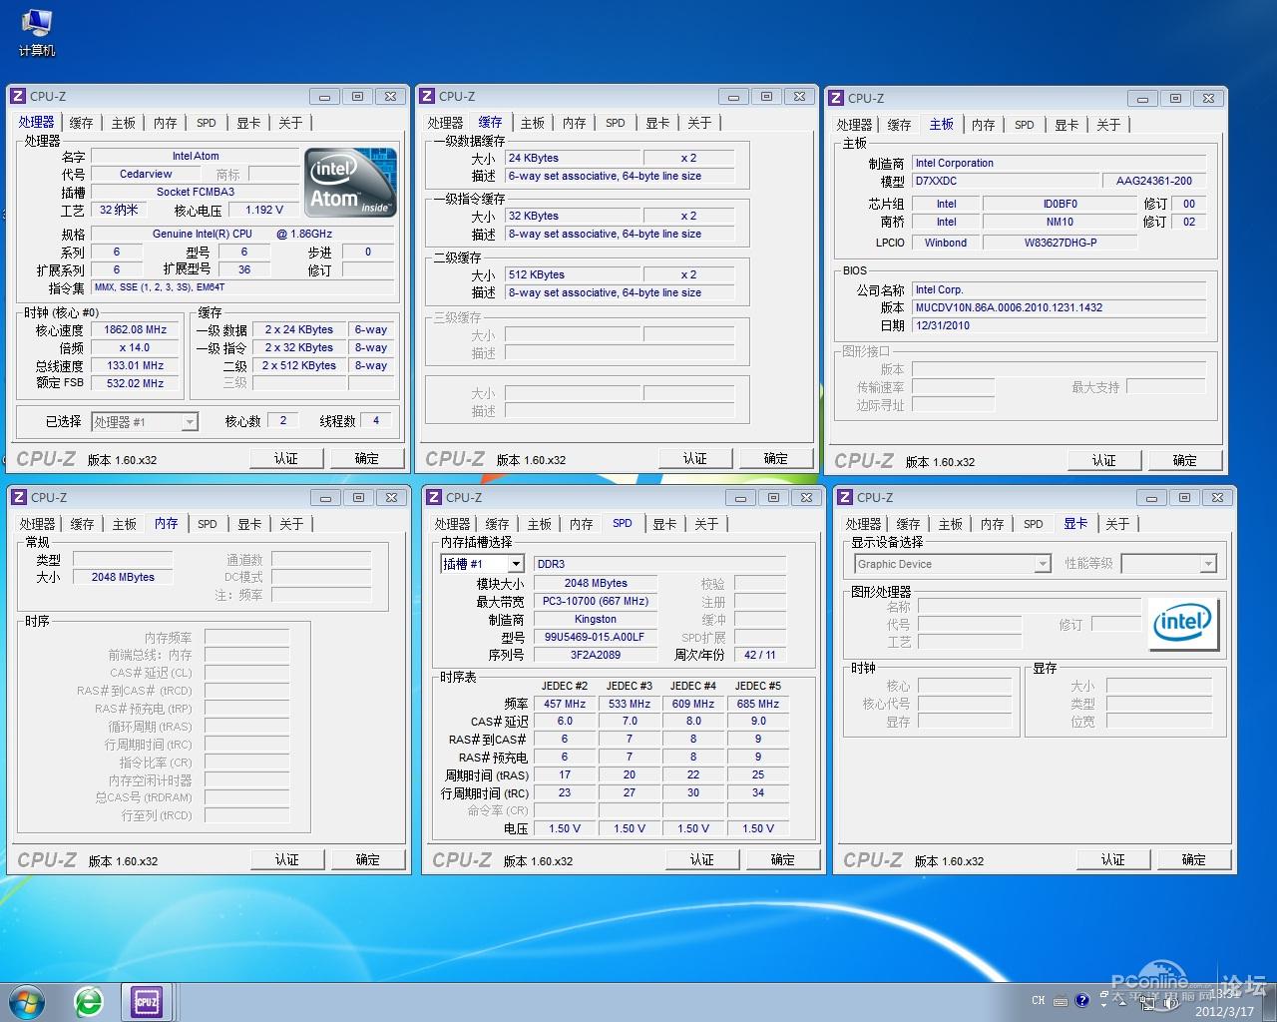
Task: Click the Intel Atom inside logo
Action: [351, 181]
